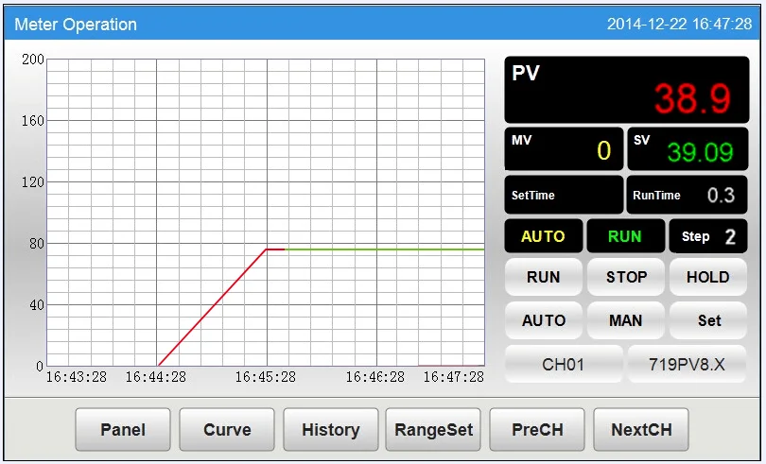The image size is (766, 464).
Task: Click the red rising curve segment
Action: [213, 307]
